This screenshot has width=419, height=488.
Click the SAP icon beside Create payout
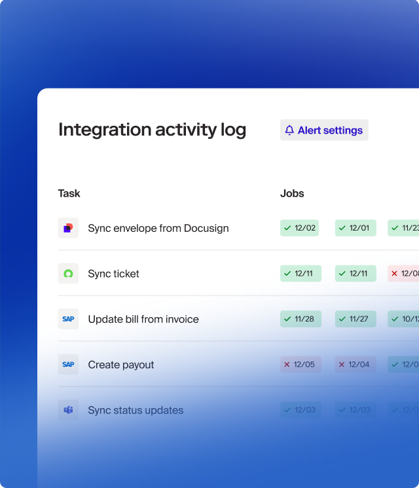[69, 364]
